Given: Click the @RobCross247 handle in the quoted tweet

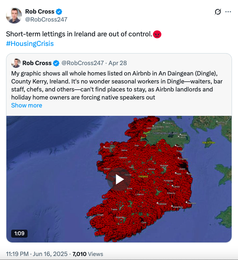Looking at the screenshot, I should click(x=83, y=63).
